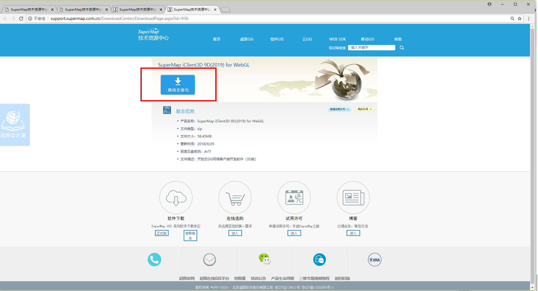Click the 博客 newspaper icon

point(353,197)
